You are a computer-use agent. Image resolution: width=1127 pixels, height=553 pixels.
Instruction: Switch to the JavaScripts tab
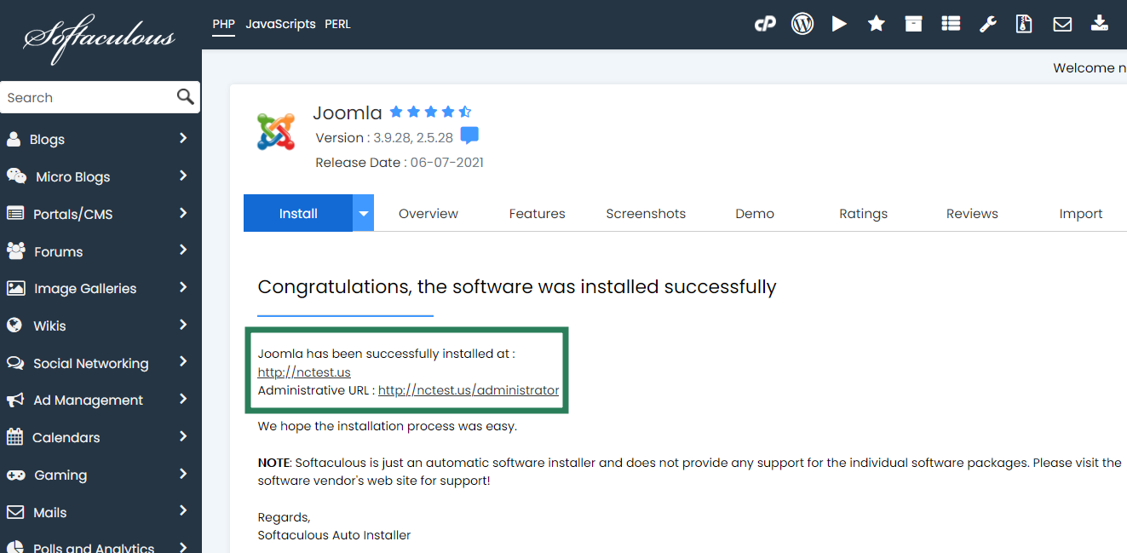280,24
